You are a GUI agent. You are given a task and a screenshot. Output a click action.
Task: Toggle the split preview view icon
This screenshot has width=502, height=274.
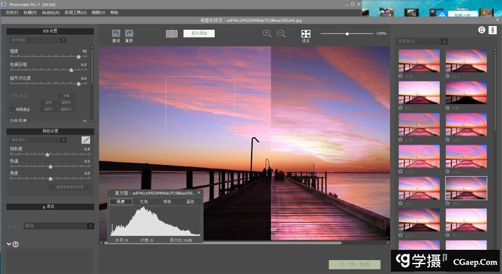click(172, 33)
